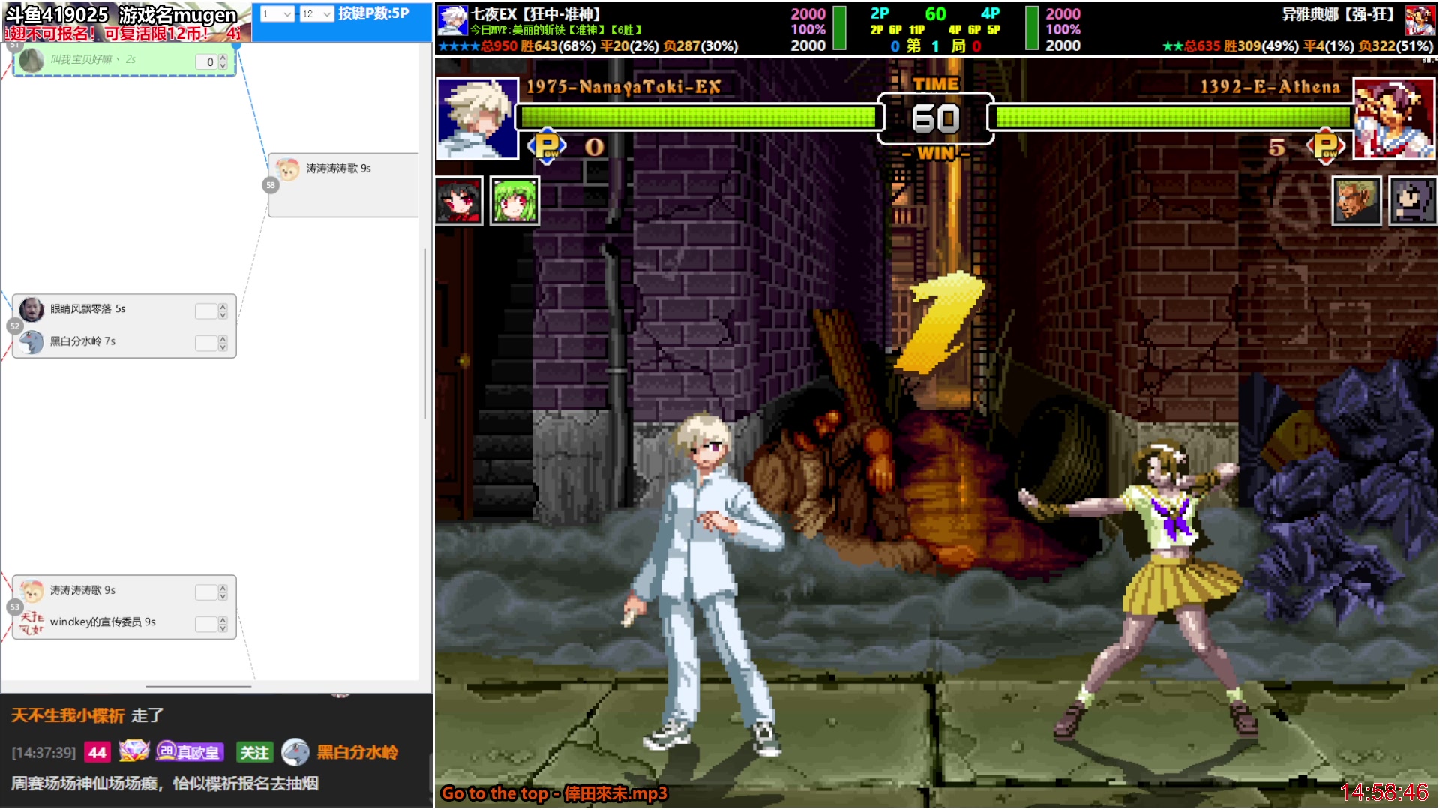Click 黑白分水岭 username in chat
Image resolution: width=1440 pixels, height=810 pixels.
[358, 752]
